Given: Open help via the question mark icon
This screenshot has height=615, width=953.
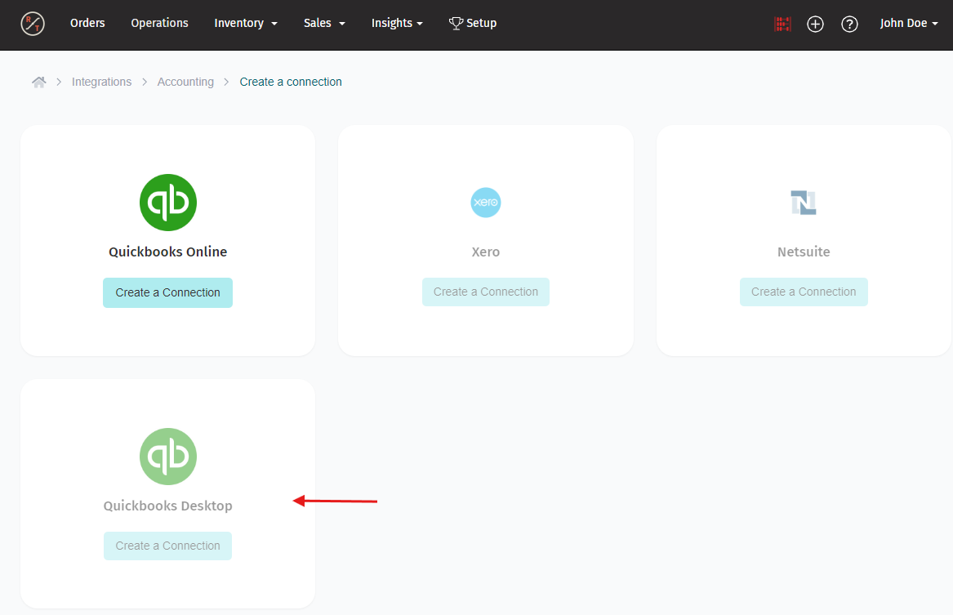Looking at the screenshot, I should coord(849,24).
